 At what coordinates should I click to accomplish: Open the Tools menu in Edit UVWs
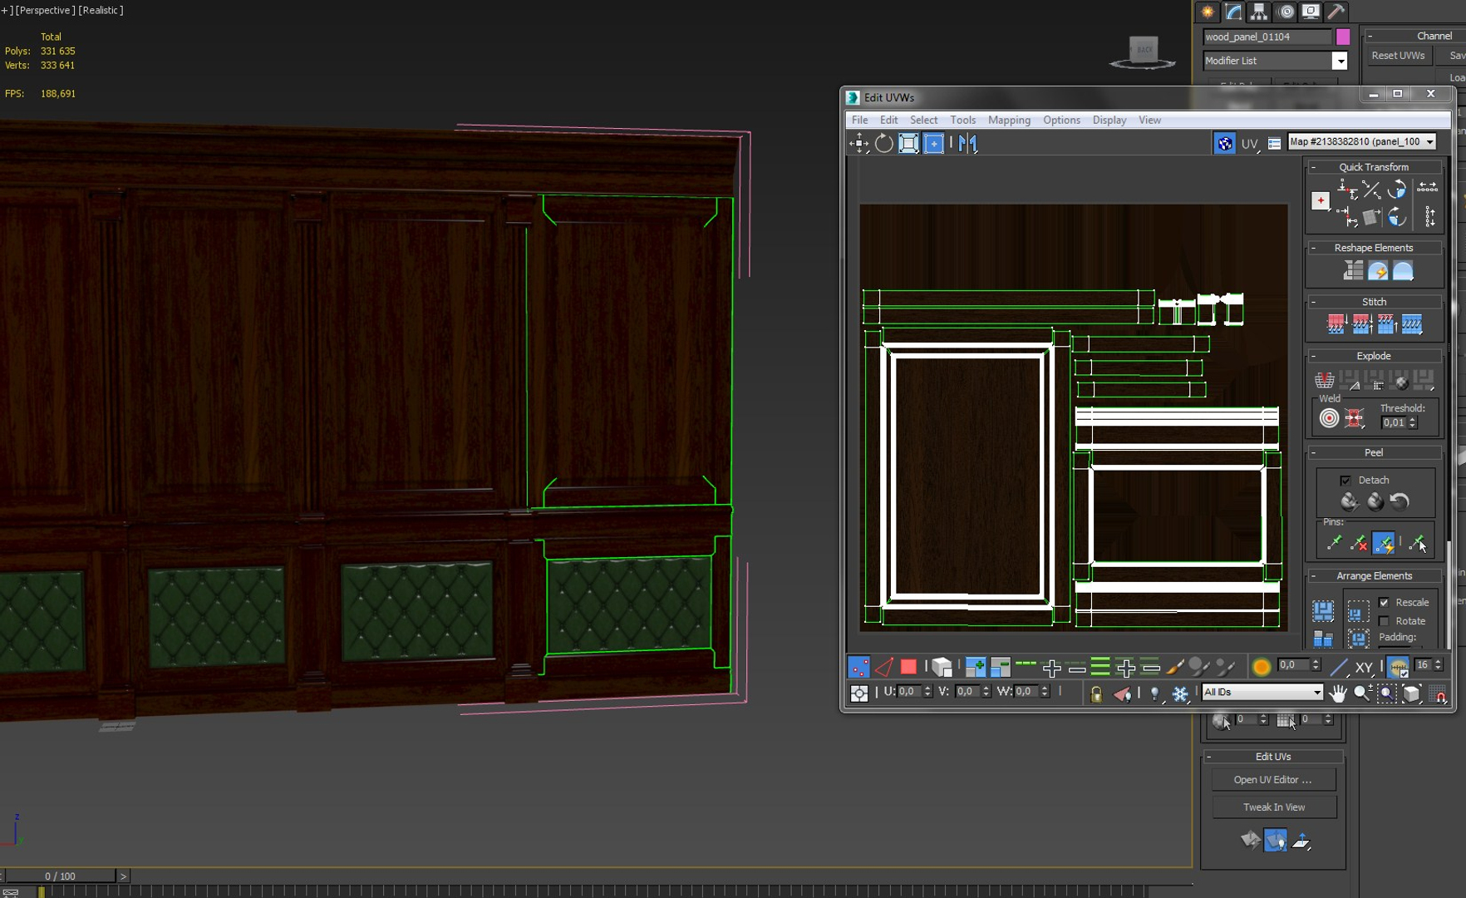[962, 120]
